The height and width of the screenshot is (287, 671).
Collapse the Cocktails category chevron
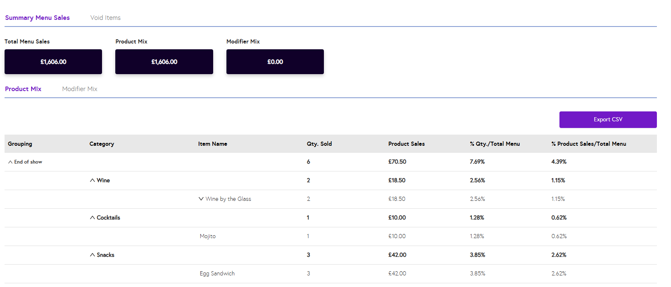tap(92, 218)
